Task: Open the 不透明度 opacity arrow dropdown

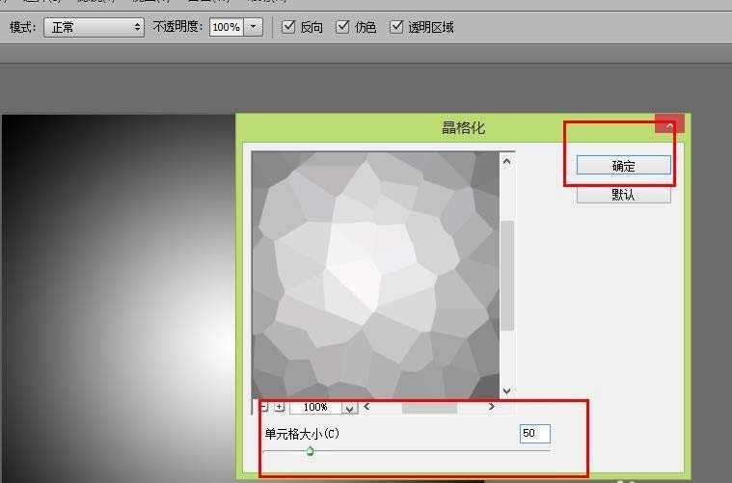Action: pos(255,27)
